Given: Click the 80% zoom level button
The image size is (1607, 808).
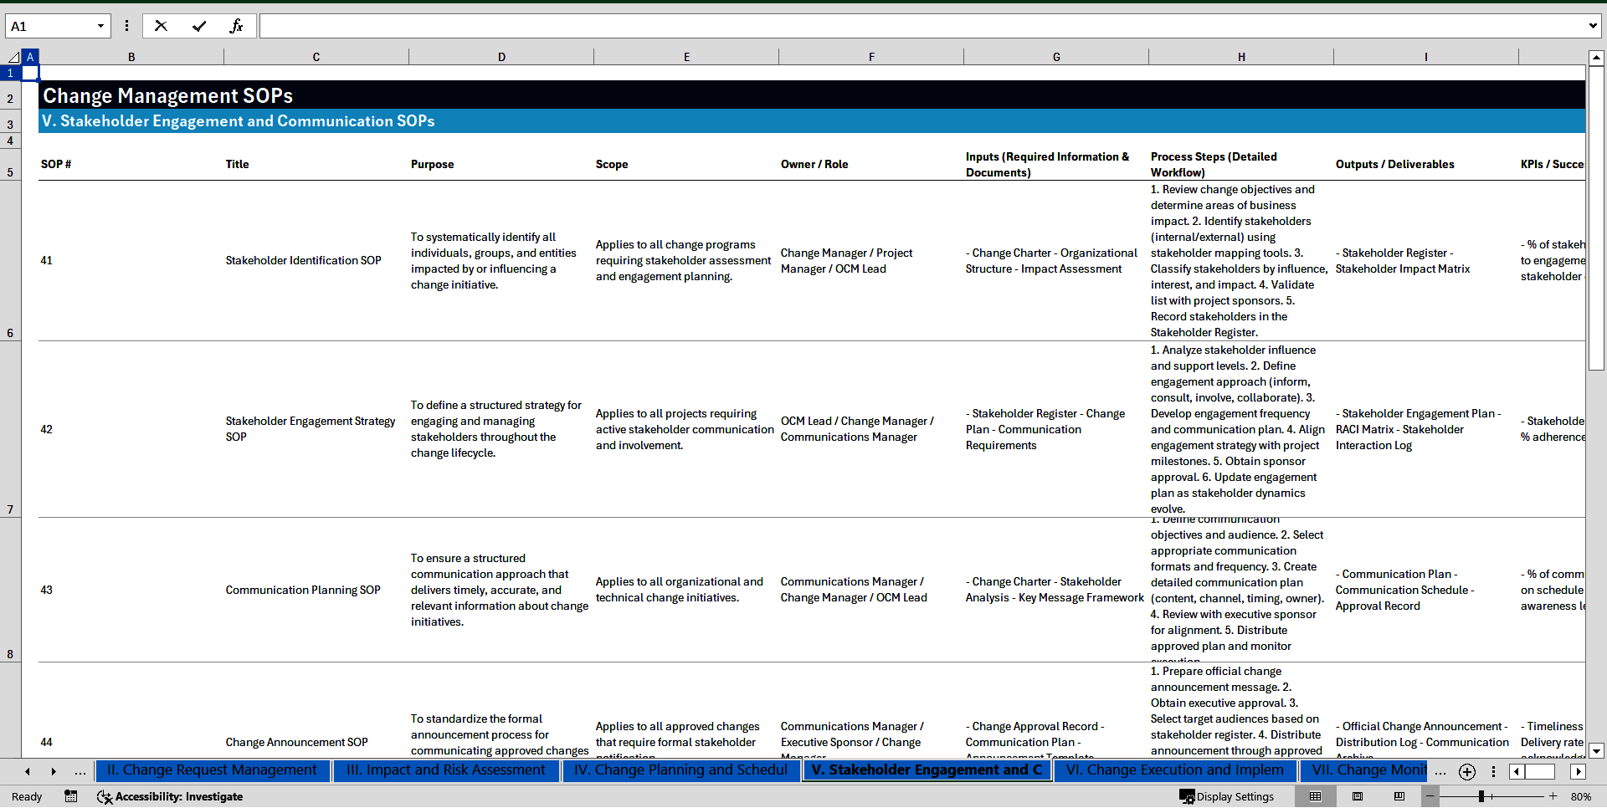Looking at the screenshot, I should click(x=1580, y=796).
